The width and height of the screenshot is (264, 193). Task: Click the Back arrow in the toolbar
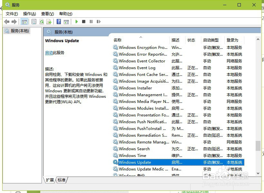pos(7,22)
